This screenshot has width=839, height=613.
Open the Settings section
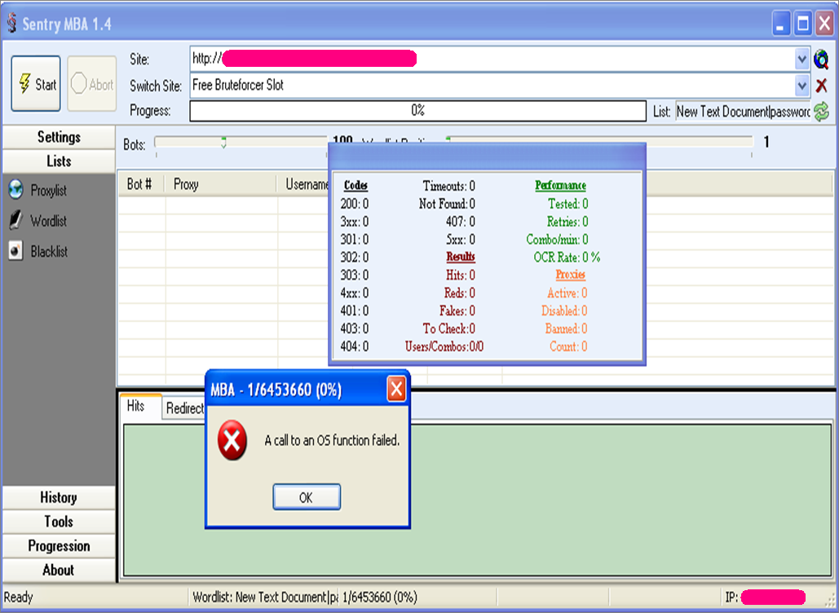59,137
